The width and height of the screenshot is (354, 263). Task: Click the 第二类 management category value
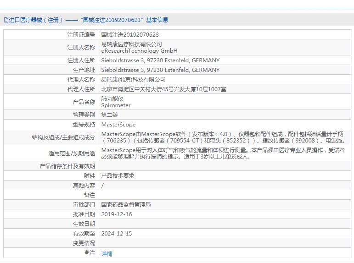pos(109,115)
